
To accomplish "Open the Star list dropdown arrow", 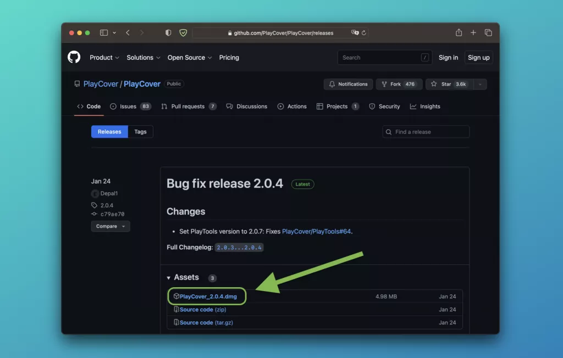I will (480, 84).
